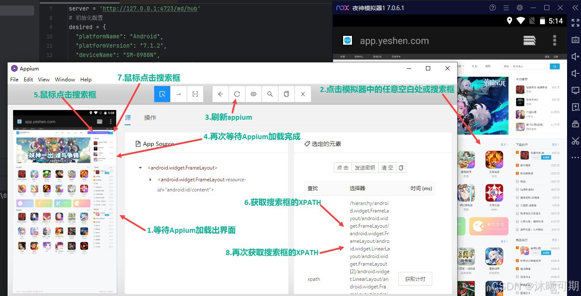Click the app.yeshen.com address bar
This screenshot has width=581, height=296.
click(x=394, y=41)
